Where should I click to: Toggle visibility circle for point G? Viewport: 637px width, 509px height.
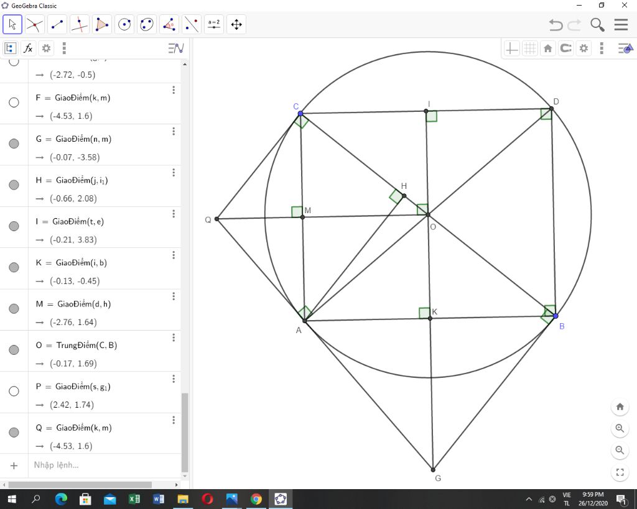click(14, 144)
